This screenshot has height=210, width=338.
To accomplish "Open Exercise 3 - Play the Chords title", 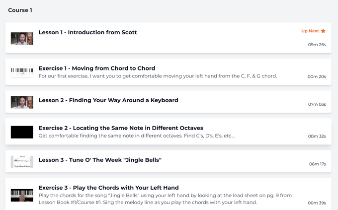I will click(x=109, y=188).
